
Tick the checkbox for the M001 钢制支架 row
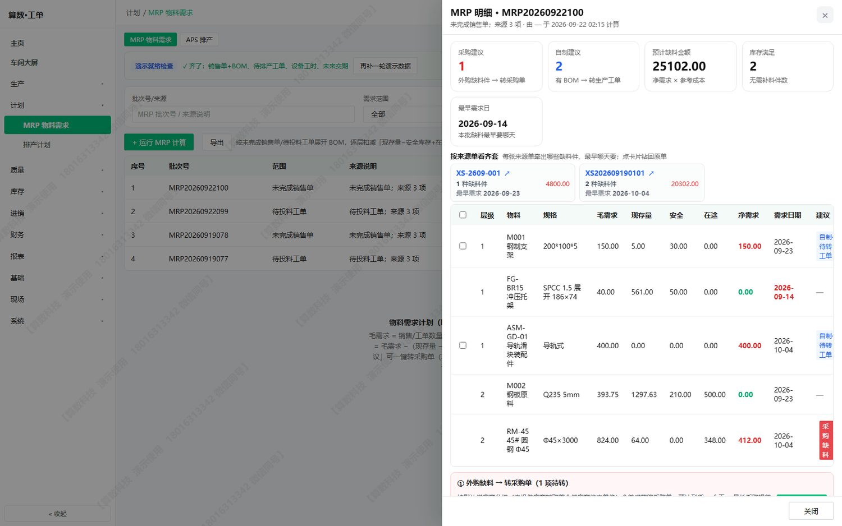coord(463,246)
